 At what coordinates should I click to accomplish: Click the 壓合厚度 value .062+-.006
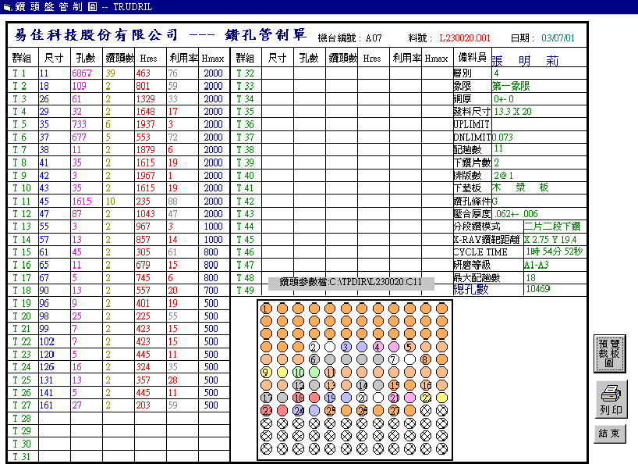coord(516,214)
